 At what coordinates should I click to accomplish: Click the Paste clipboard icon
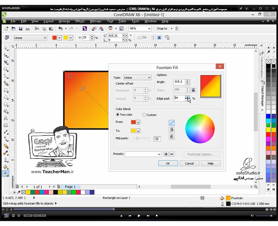coord(51,29)
